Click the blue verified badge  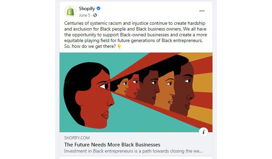pyautogui.click(x=98, y=9)
